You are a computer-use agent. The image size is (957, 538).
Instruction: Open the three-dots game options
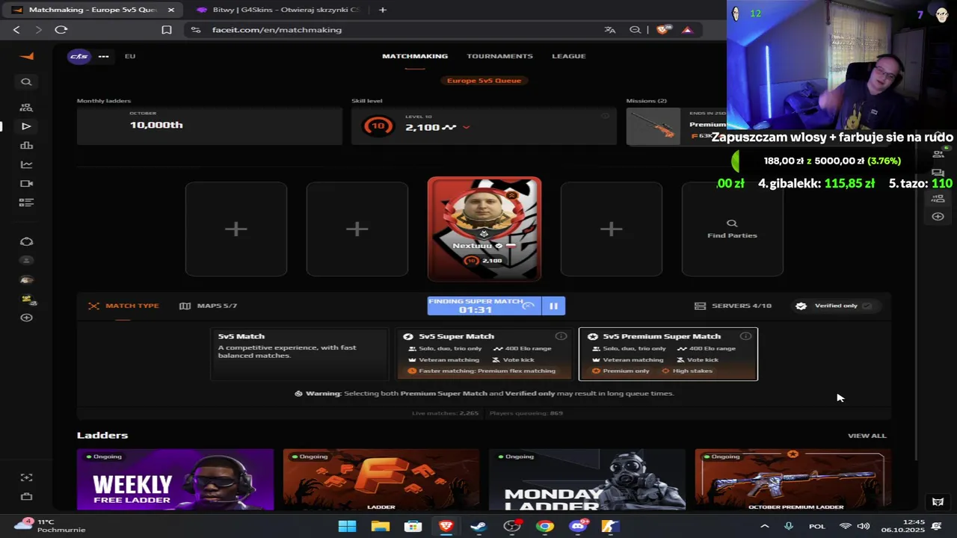[x=103, y=56]
